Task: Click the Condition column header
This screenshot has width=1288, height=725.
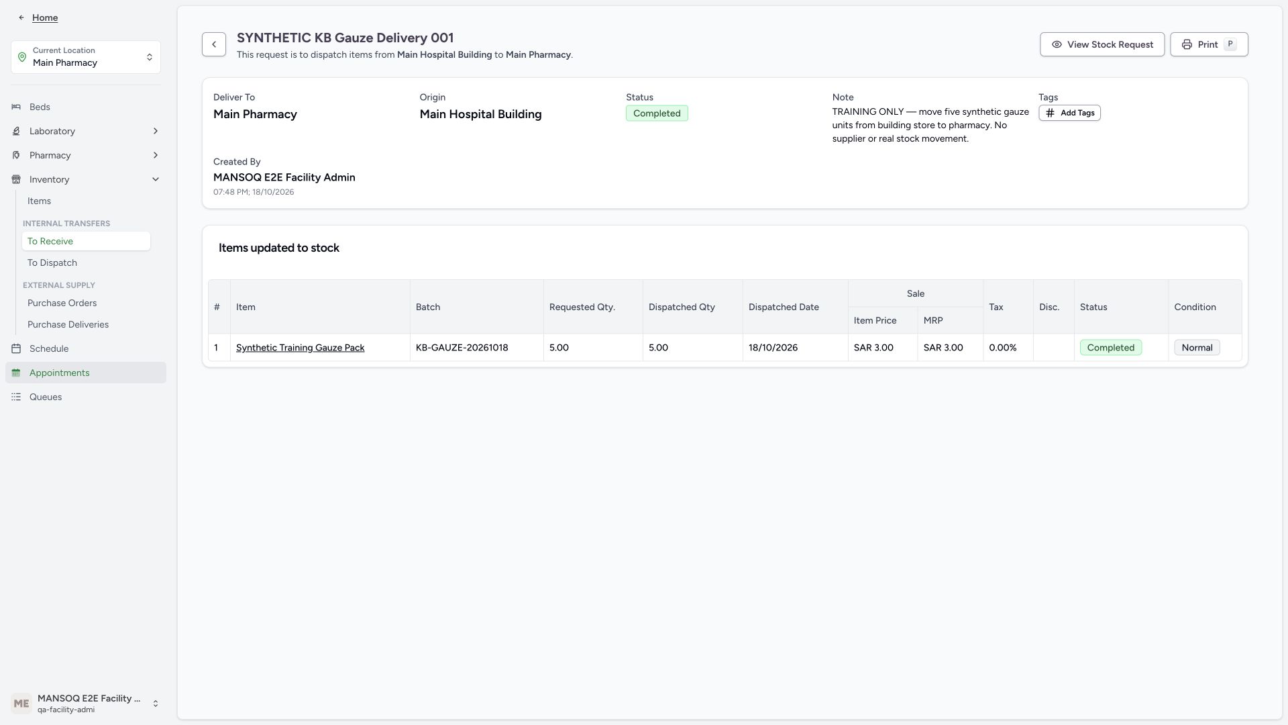Action: (1205, 307)
